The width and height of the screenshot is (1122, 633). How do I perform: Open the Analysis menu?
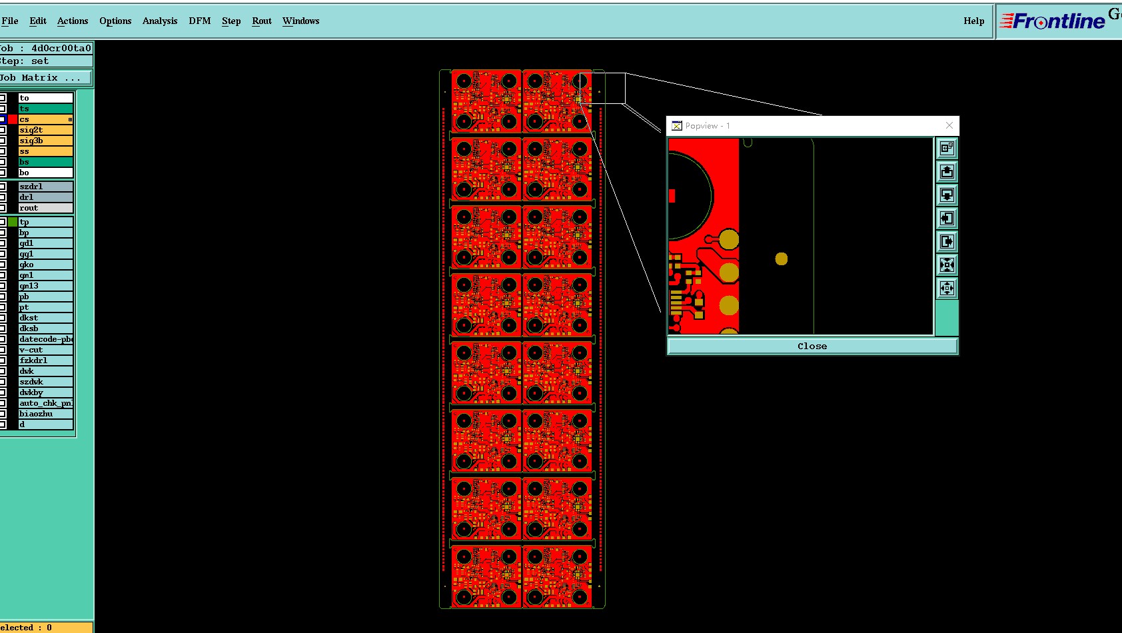click(160, 21)
